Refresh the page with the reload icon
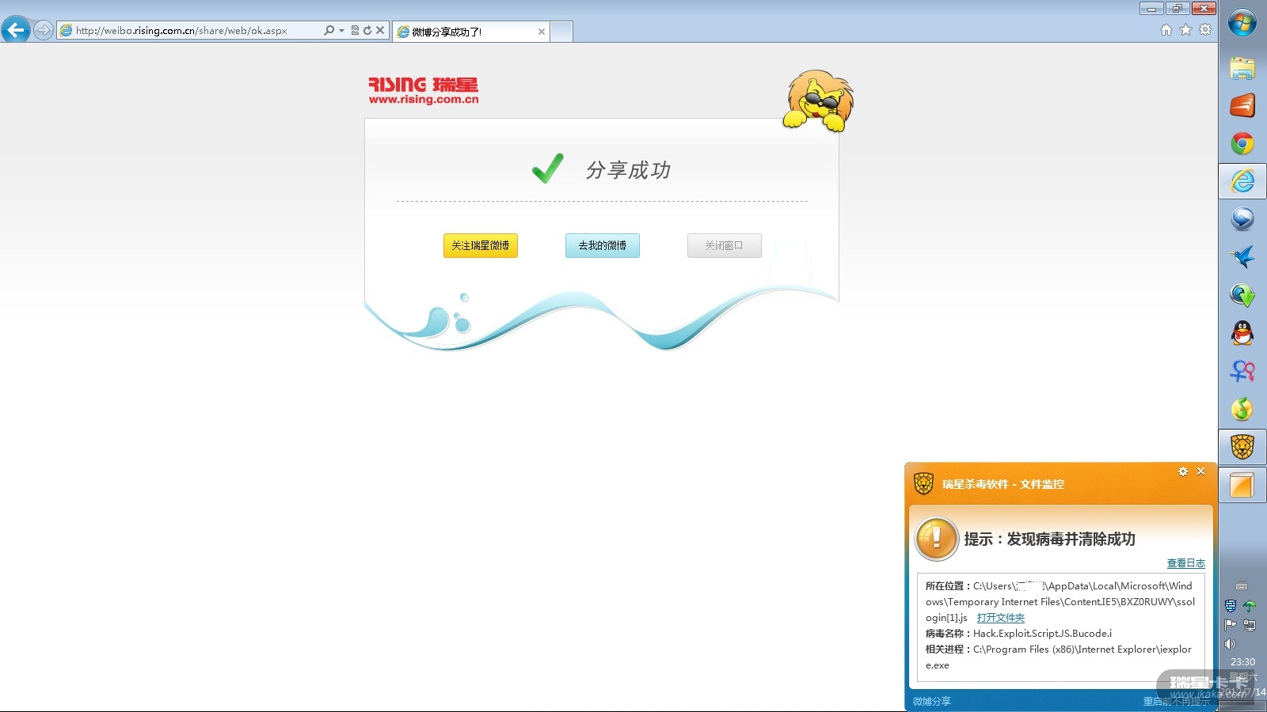 tap(367, 30)
